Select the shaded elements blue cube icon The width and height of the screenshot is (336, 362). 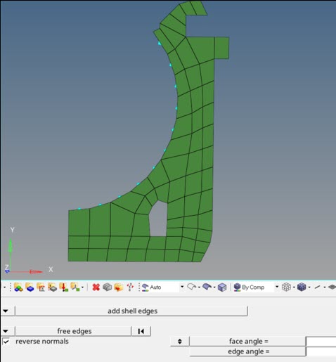(302, 287)
